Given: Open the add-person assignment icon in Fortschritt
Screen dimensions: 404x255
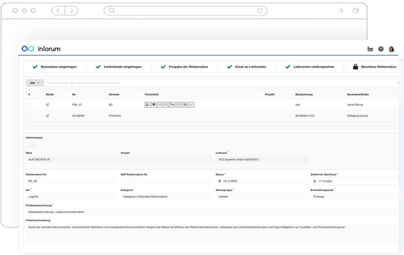Looking at the screenshot, I should (147, 105).
